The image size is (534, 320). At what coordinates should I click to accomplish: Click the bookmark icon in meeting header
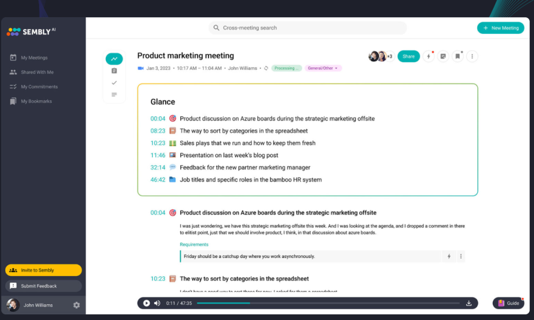coord(458,56)
